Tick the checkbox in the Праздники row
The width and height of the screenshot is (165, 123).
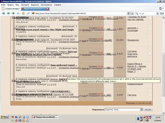click(x=150, y=40)
